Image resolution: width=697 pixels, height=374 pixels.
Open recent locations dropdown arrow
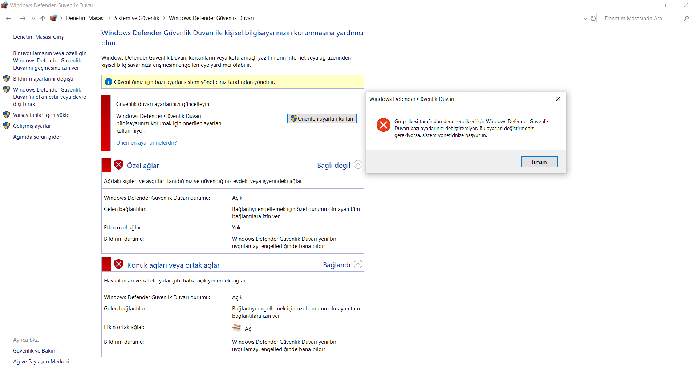tap(33, 19)
